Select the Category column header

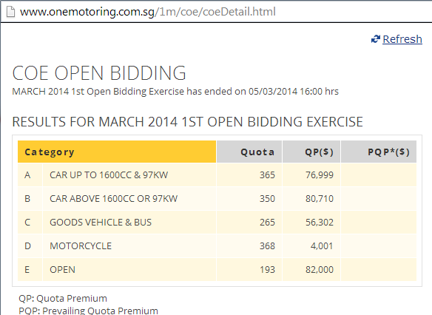pyautogui.click(x=117, y=152)
